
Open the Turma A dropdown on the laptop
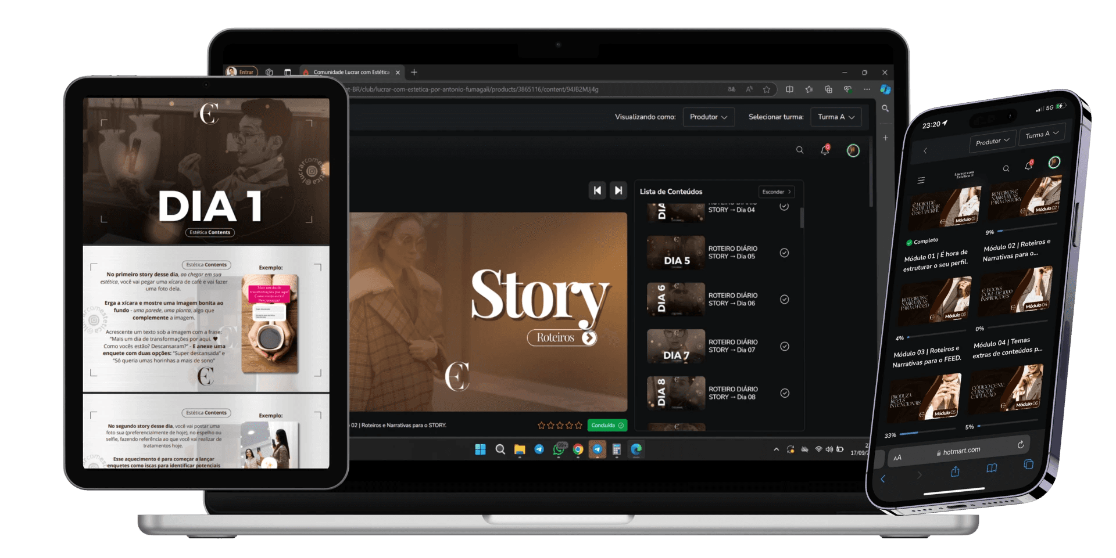tap(836, 117)
